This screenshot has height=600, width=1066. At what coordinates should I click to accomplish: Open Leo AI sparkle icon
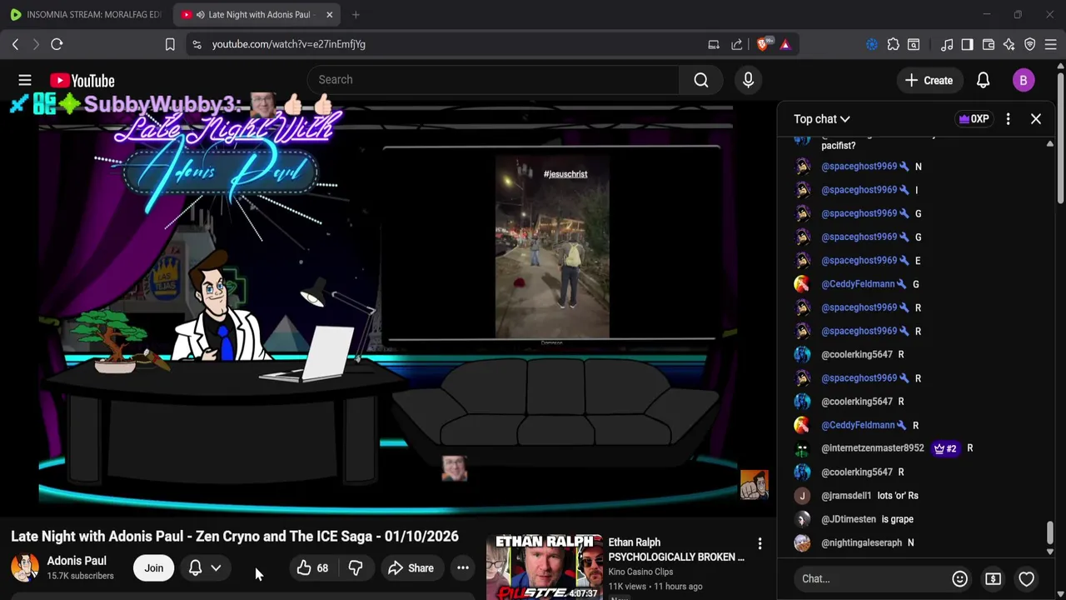(x=1009, y=44)
